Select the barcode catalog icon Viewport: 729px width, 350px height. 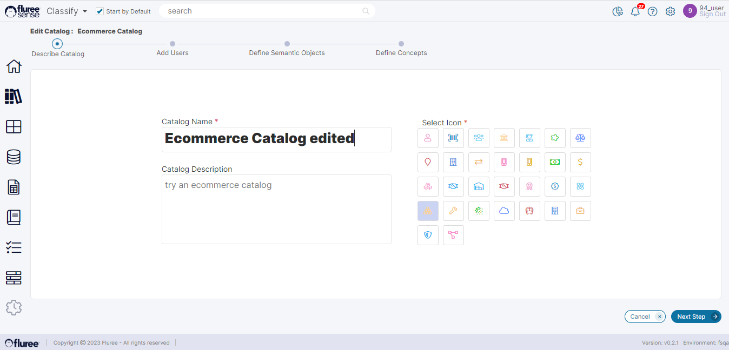(x=453, y=138)
